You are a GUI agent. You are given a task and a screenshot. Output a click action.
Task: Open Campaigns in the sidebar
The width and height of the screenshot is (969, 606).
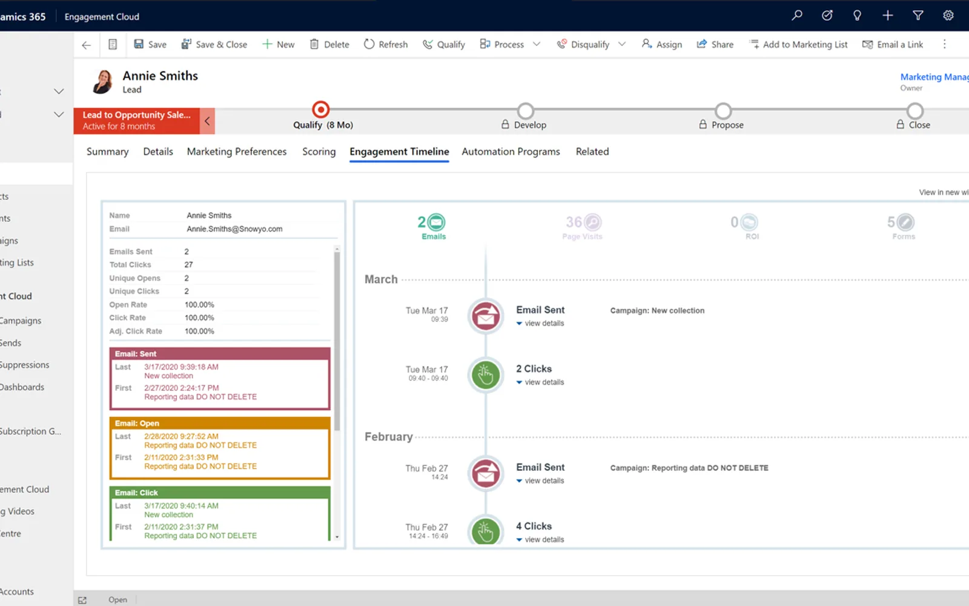pos(20,321)
